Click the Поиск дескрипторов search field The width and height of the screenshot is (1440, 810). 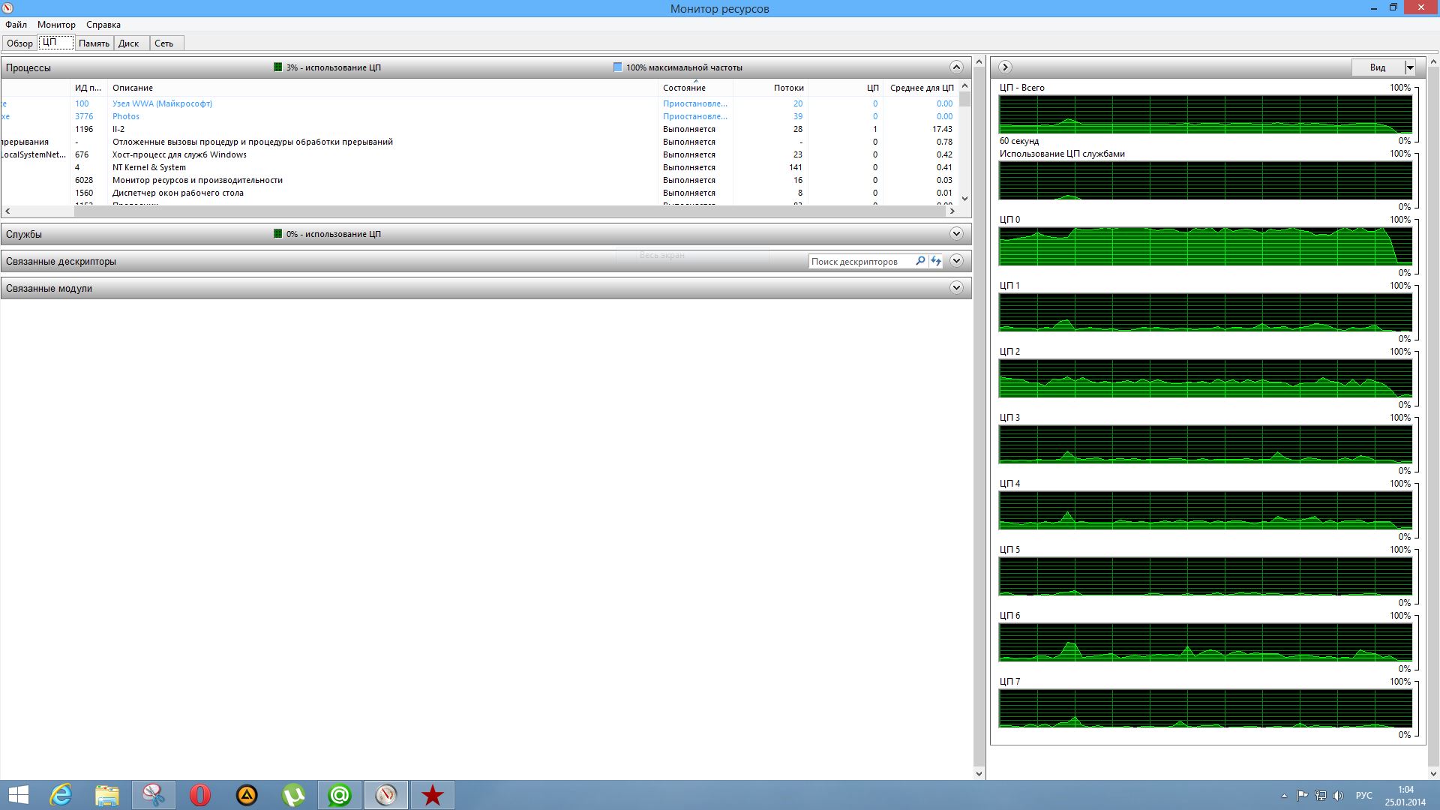(x=859, y=262)
